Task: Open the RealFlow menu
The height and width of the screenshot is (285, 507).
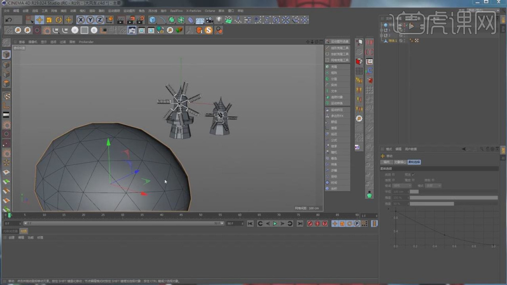Action: tap(176, 10)
